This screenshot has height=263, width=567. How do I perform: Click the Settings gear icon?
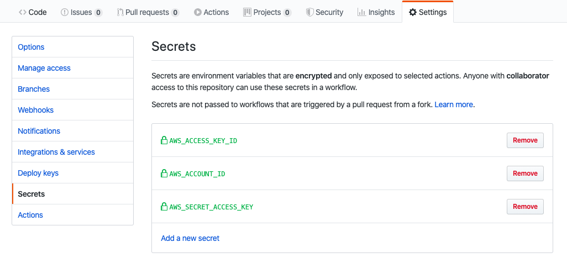click(413, 12)
